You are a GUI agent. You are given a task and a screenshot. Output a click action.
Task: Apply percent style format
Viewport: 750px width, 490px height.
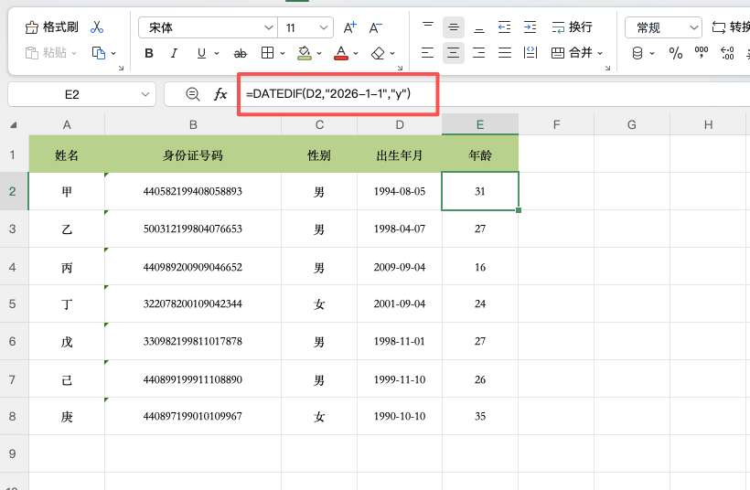[676, 53]
